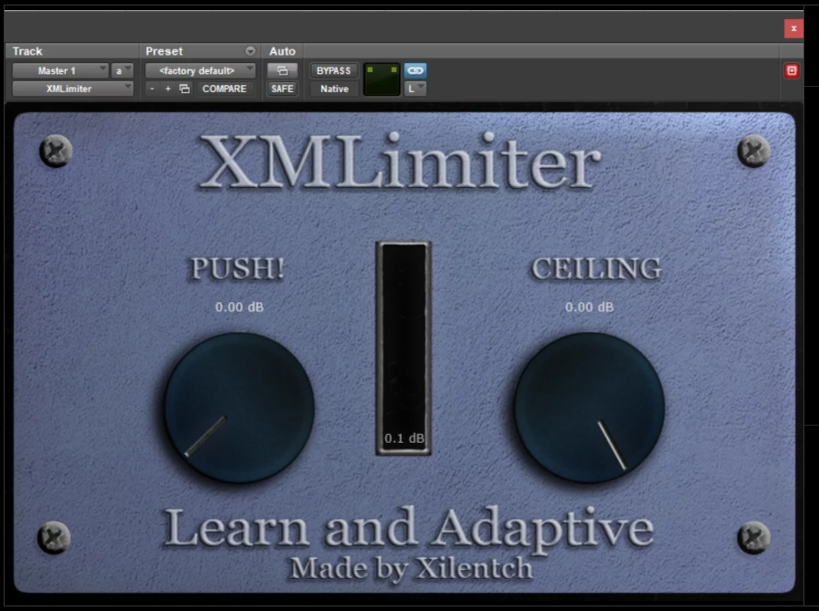Screen dimensions: 819x611
Task: Click the green plug-in clip meter display
Action: click(x=382, y=79)
